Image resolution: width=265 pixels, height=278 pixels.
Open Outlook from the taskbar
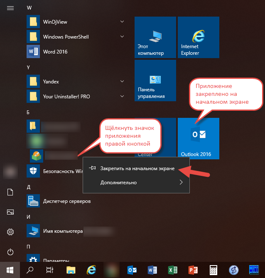pyautogui.click(x=132, y=270)
